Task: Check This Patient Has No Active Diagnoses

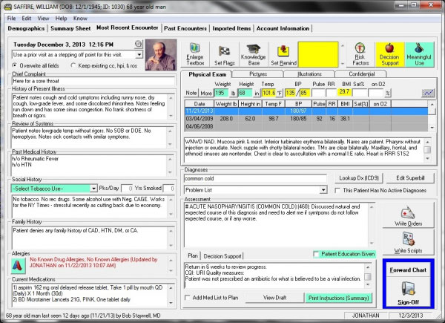Action: 380,190
